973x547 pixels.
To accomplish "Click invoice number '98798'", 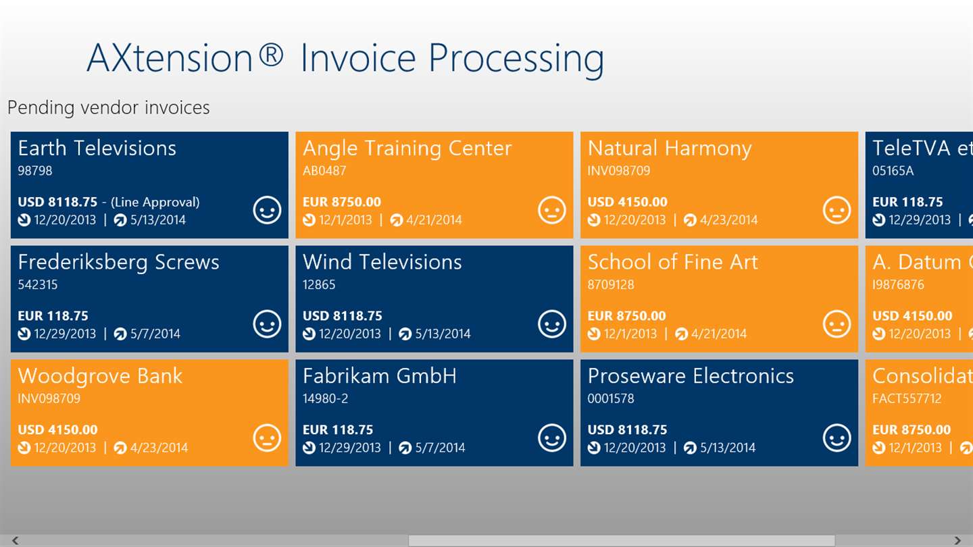I will tap(35, 171).
